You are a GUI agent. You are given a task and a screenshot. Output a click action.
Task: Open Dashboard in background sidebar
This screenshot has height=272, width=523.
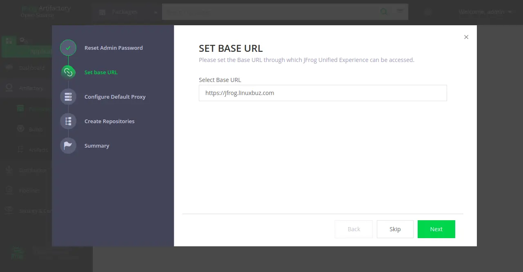(x=31, y=68)
